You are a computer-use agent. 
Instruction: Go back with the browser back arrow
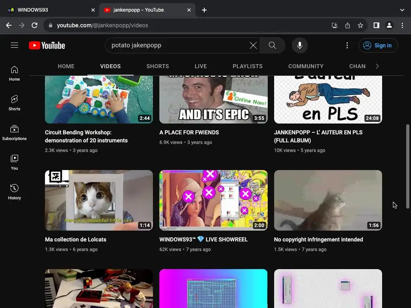(9, 25)
